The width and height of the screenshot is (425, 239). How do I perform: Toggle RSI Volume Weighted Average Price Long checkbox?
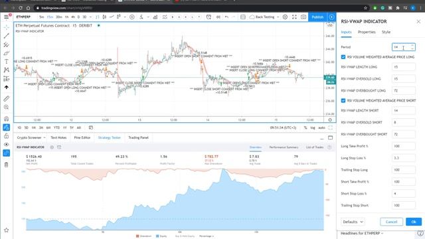click(343, 57)
